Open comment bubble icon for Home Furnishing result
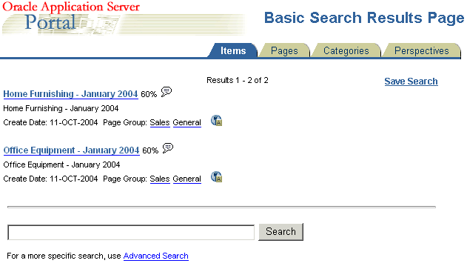 click(167, 92)
